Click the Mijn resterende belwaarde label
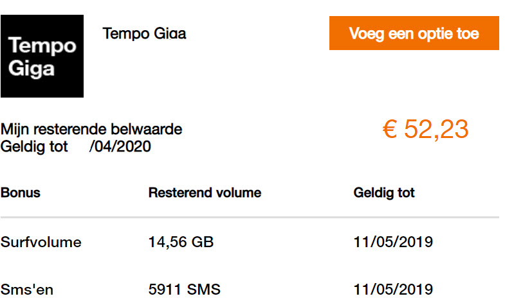This screenshot has width=505, height=303. [91, 130]
